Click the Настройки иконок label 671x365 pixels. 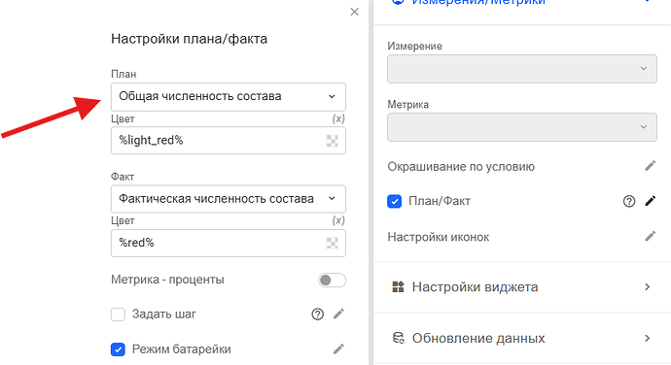pyautogui.click(x=439, y=237)
